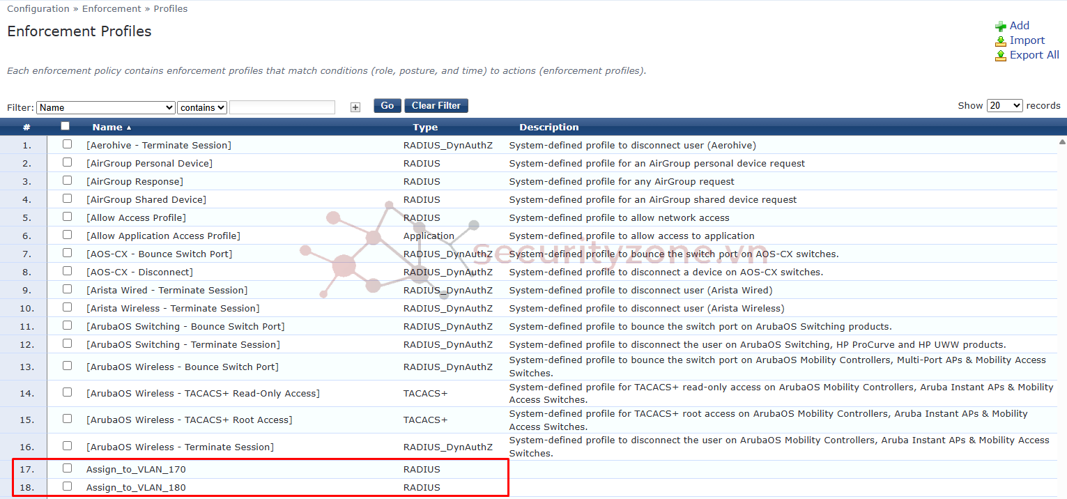The image size is (1067, 499).
Task: Check the [Allow Application Access Profile] checkbox
Action: click(67, 235)
